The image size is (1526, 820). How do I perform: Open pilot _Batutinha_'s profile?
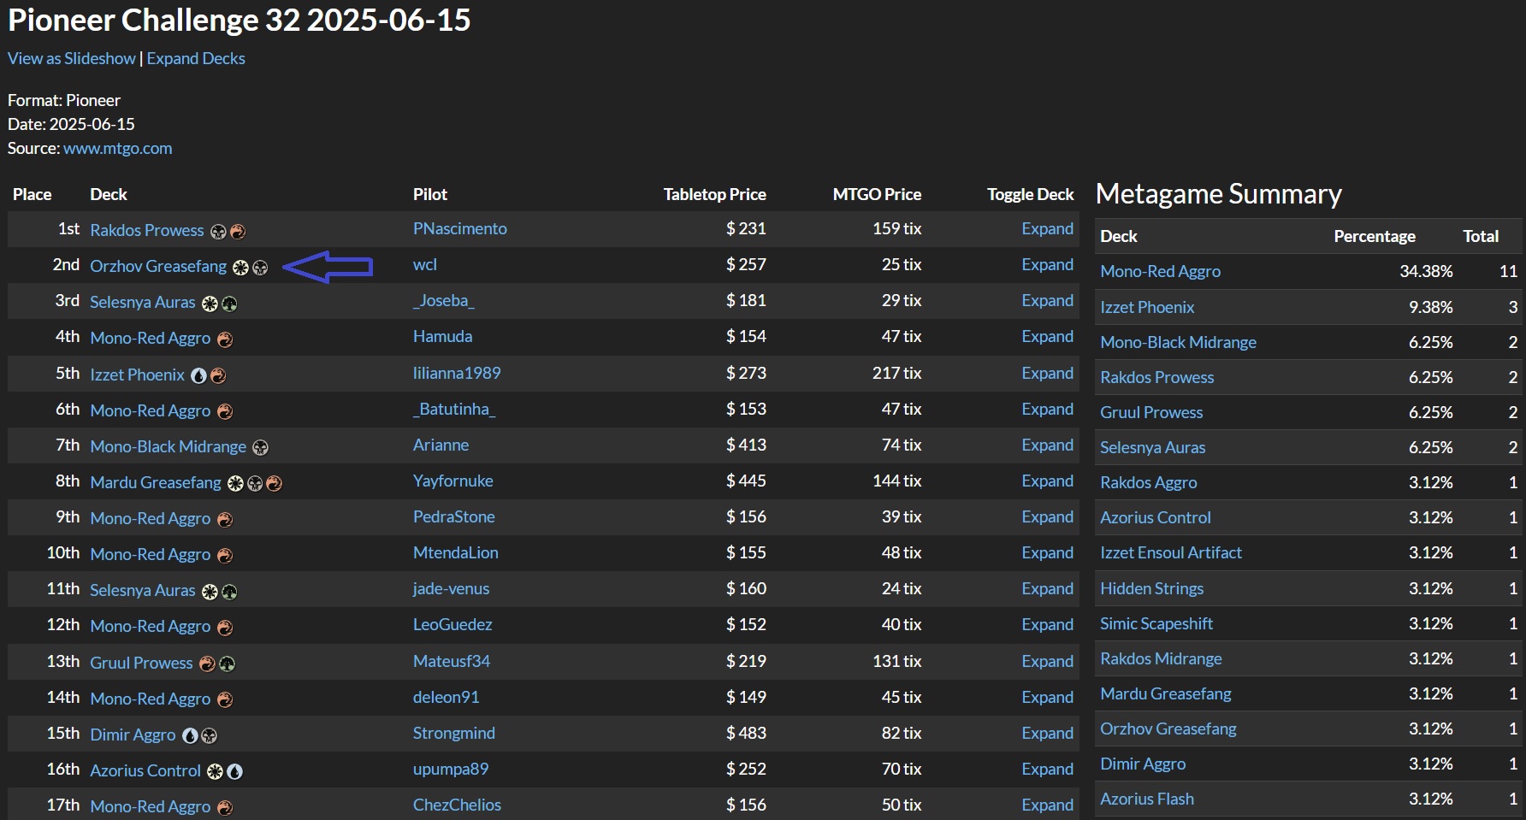click(x=454, y=409)
